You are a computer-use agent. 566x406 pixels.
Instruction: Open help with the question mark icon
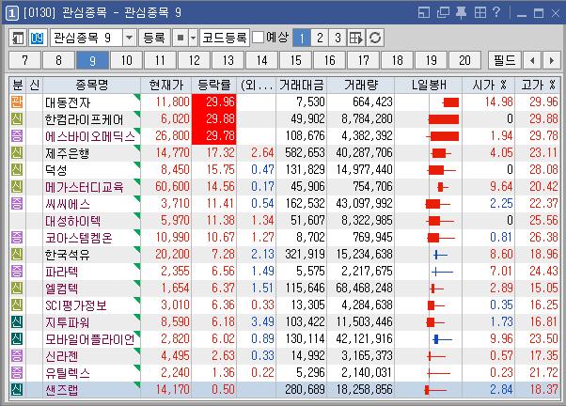[497, 12]
